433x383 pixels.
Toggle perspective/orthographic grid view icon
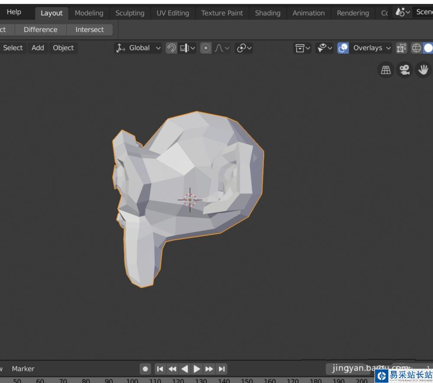tap(385, 70)
